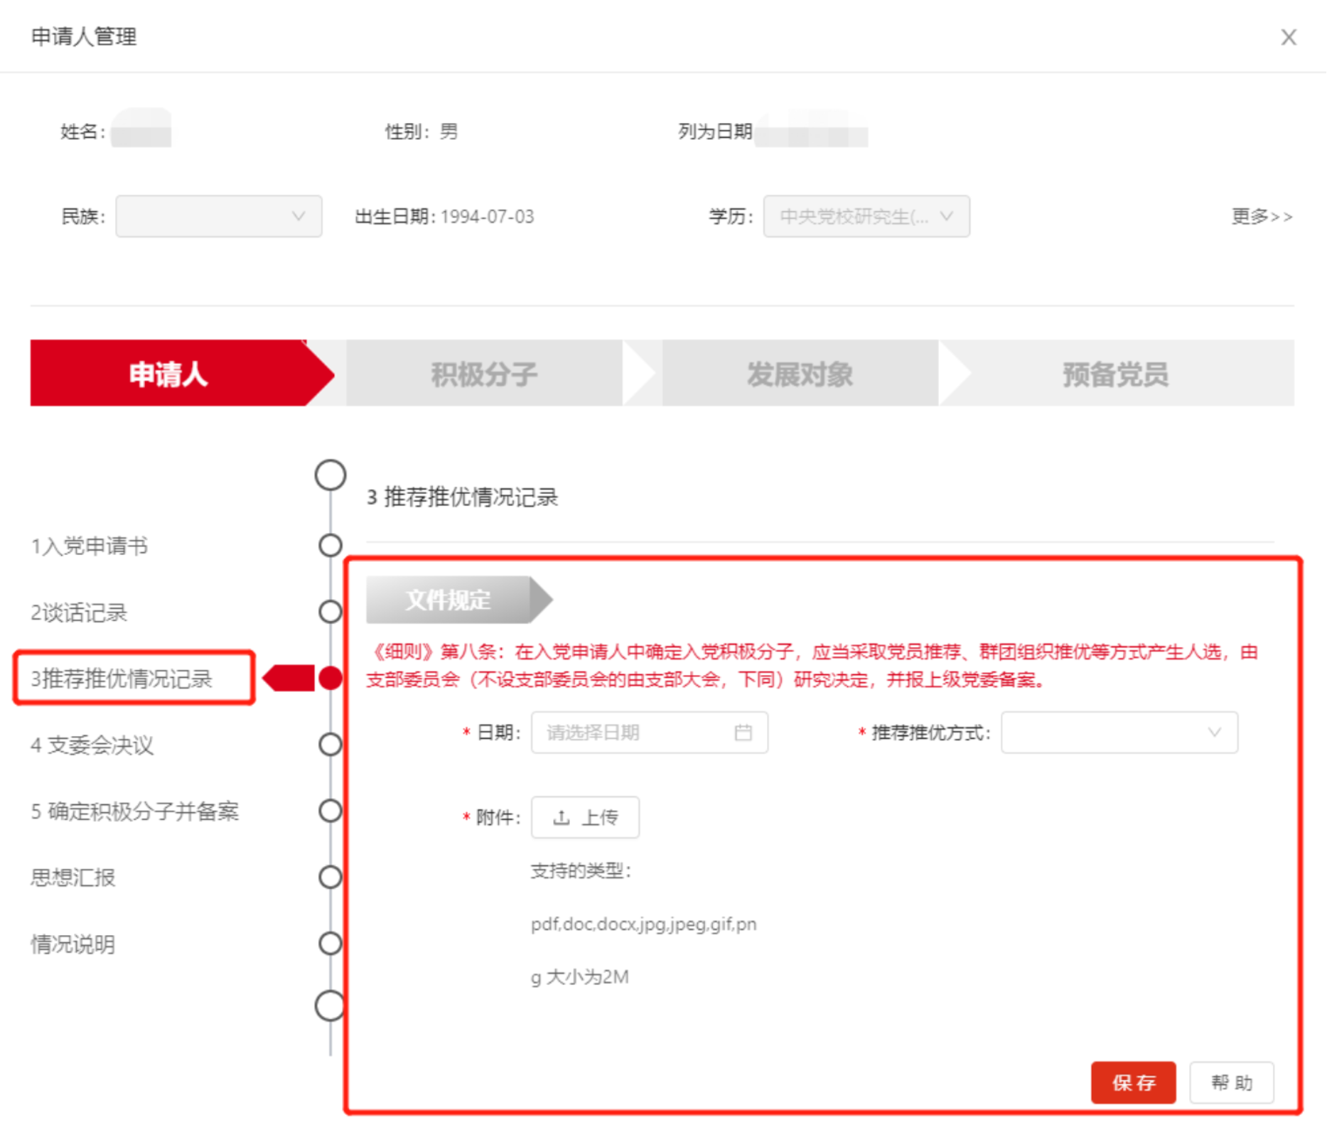Screen dimensions: 1327x1134
Task: Switch to the 积极分子 stage tab
Action: click(x=484, y=374)
